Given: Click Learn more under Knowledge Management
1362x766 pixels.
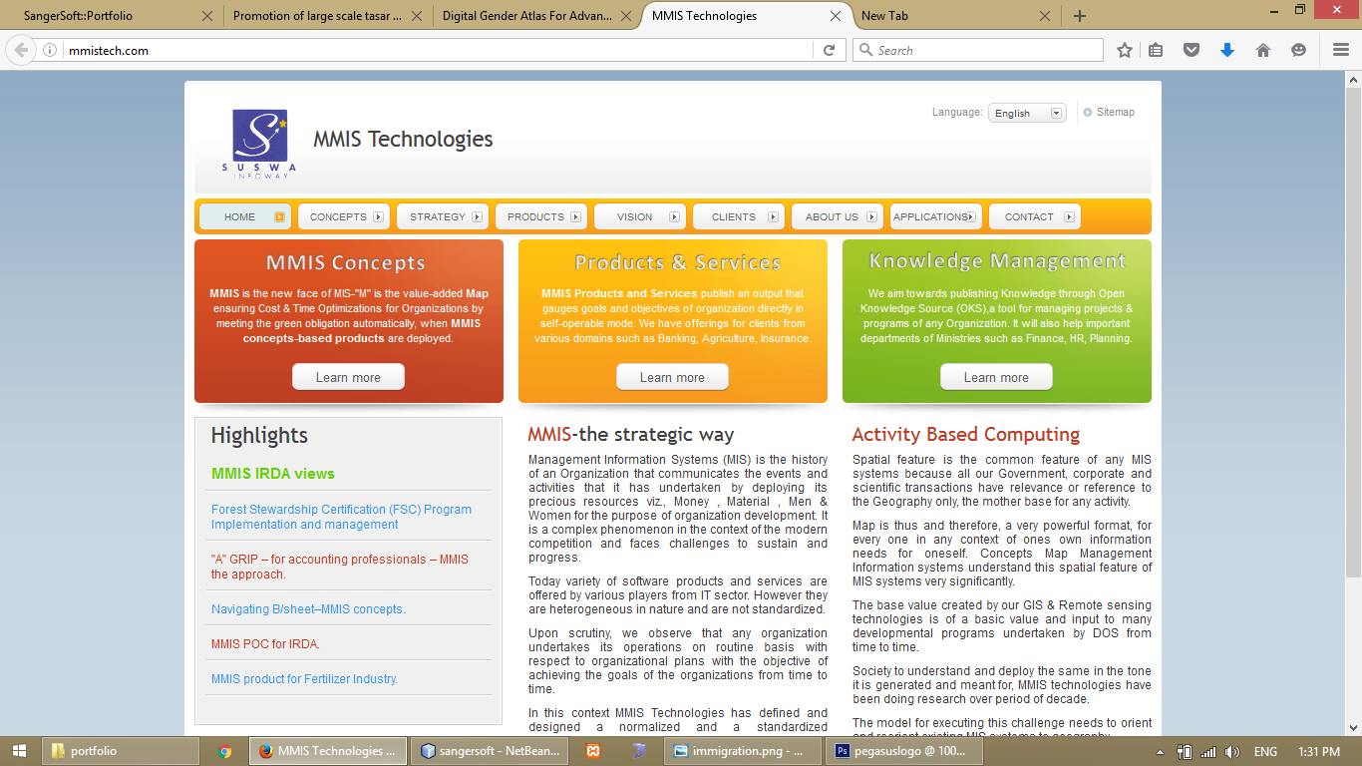Looking at the screenshot, I should click(996, 377).
